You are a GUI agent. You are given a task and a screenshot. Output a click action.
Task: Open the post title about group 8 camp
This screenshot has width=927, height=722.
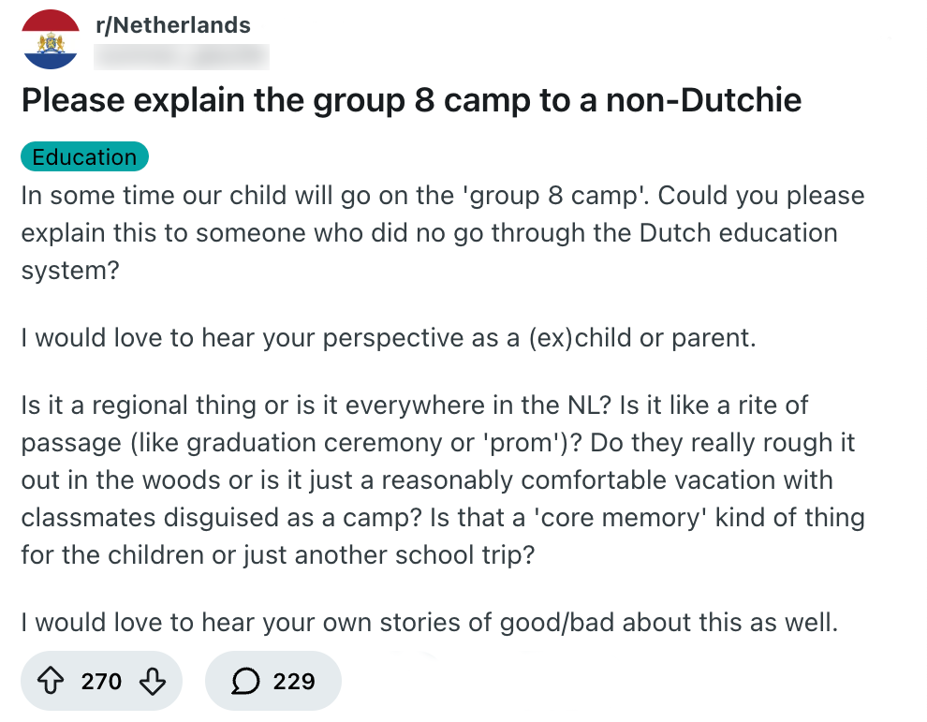pyautogui.click(x=411, y=100)
